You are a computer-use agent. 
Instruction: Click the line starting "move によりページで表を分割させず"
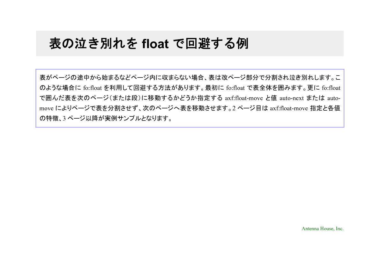[x=190, y=108]
